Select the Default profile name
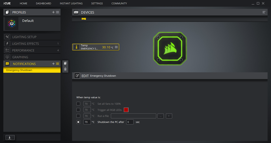271x143 pixels. [28, 21]
